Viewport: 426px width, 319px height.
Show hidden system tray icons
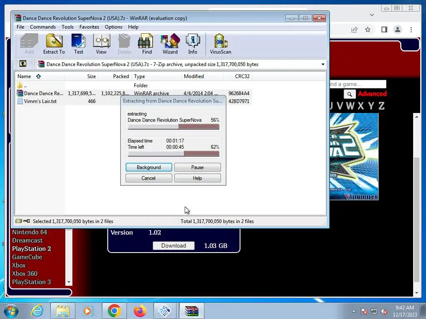354,311
